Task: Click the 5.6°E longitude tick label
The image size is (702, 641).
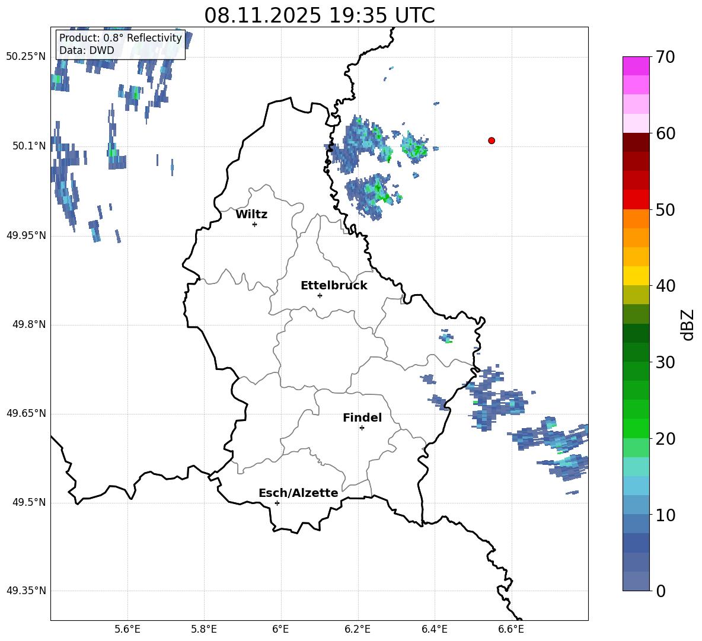Action: 127,629
